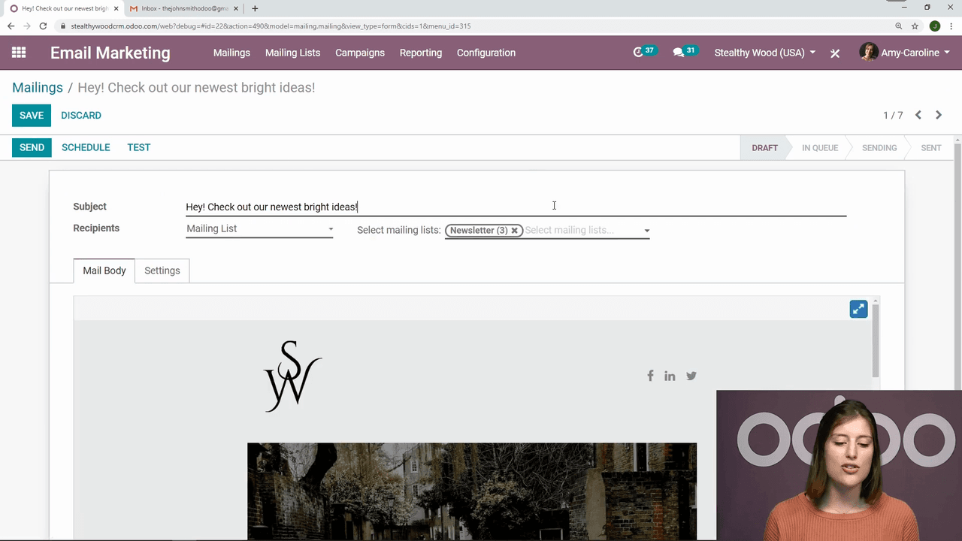Open the Stealthy Wood (USA) company switcher
Screen dimensions: 962x541
pyautogui.click(x=764, y=53)
